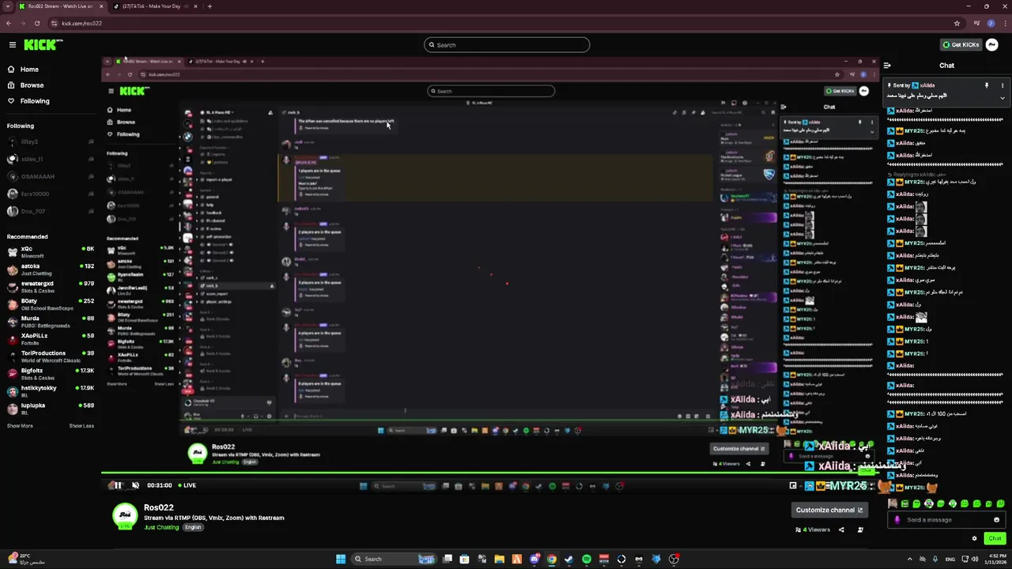Image resolution: width=1012 pixels, height=569 pixels.
Task: Open File Explorer from the taskbar
Action: coord(500,559)
